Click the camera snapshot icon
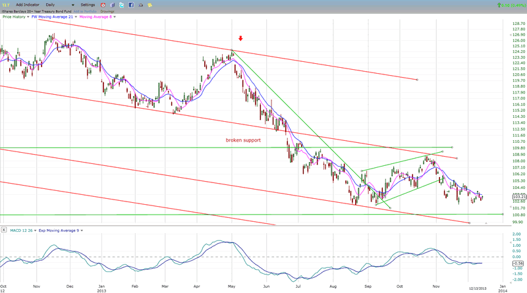The image size is (527, 293). pyautogui.click(x=140, y=5)
